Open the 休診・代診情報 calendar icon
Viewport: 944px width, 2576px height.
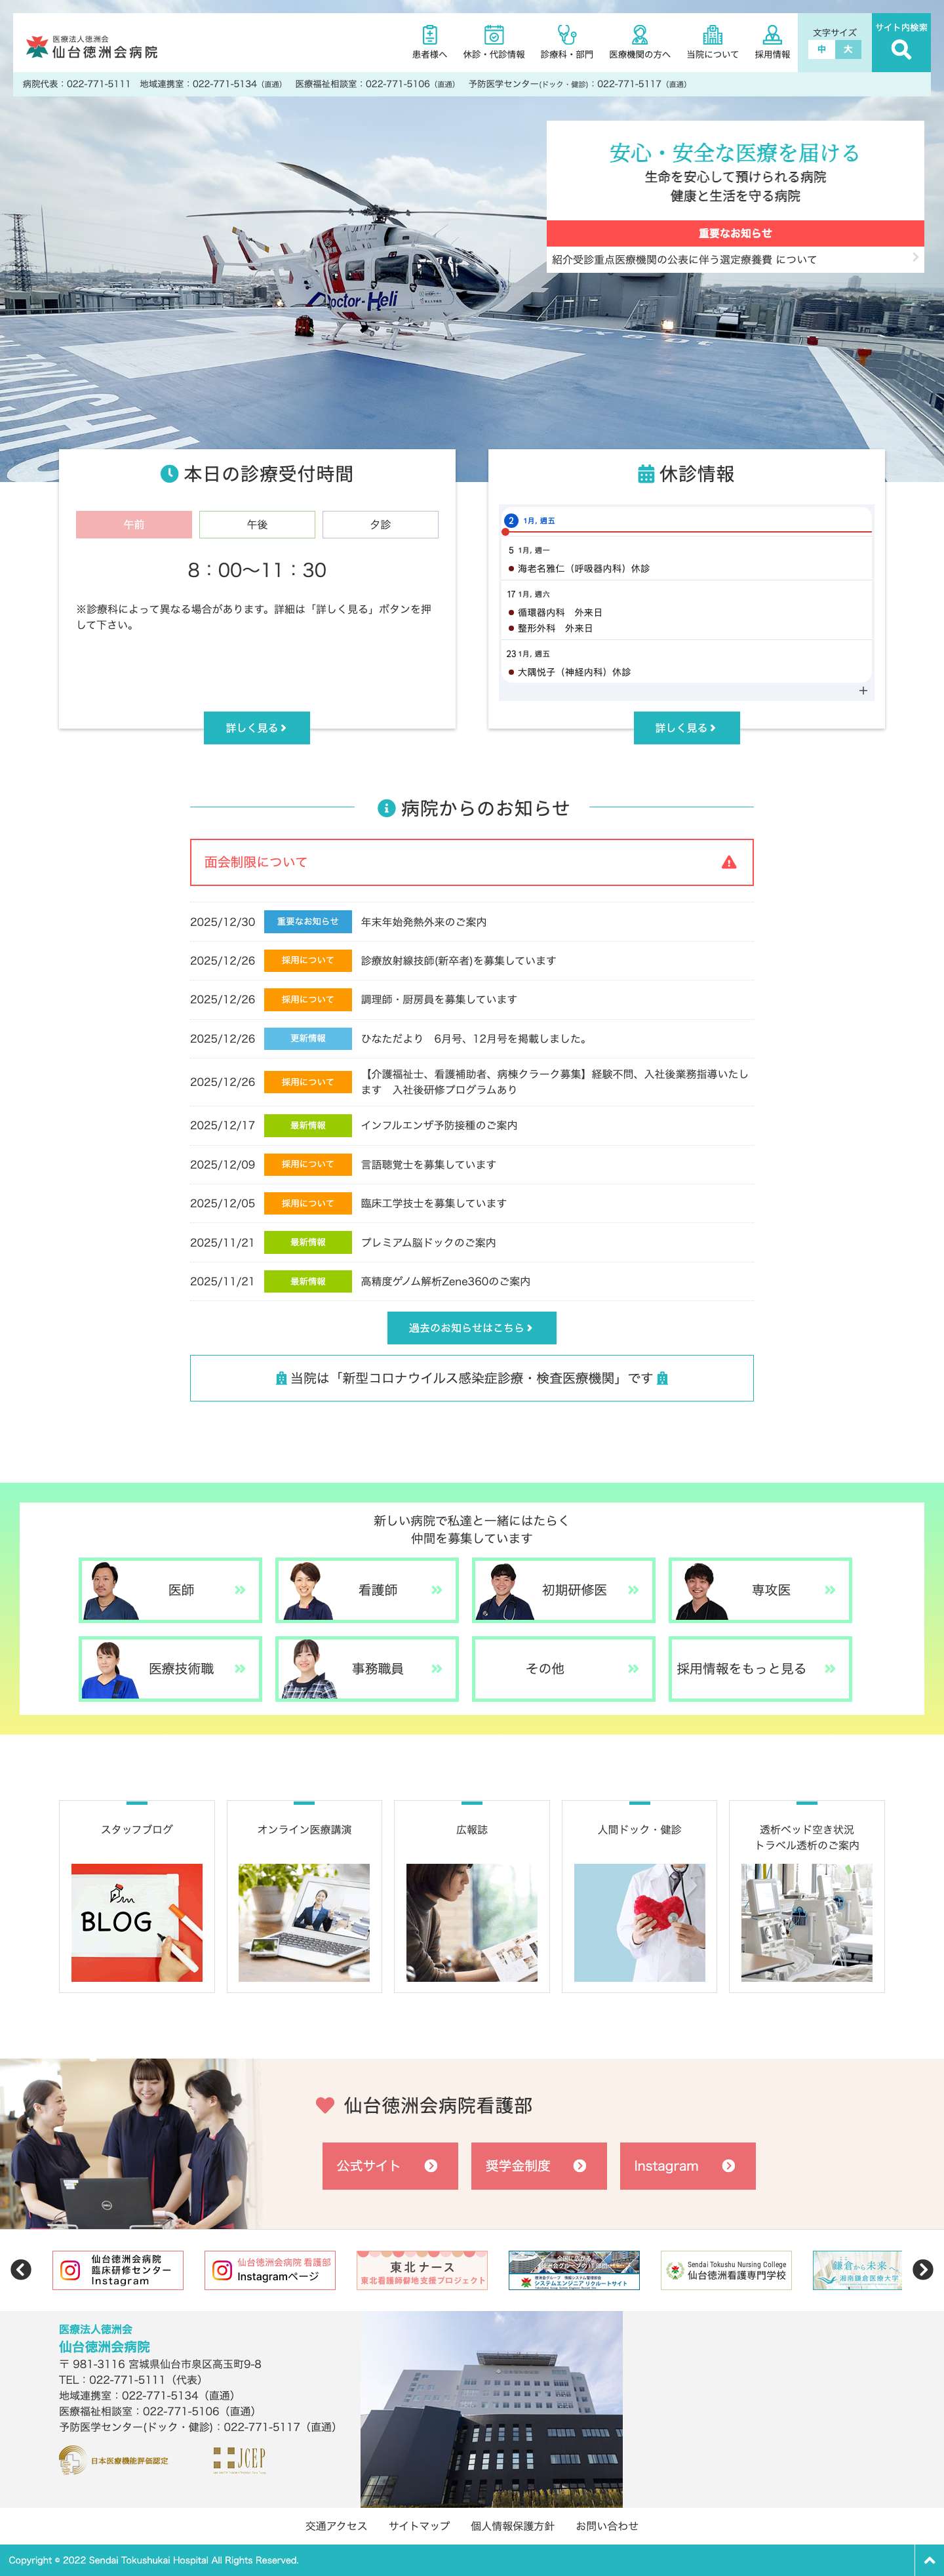tap(494, 42)
